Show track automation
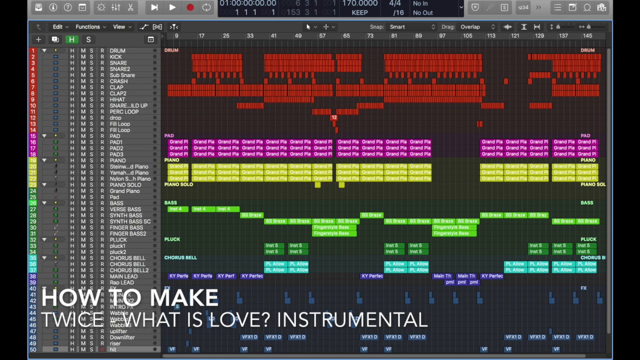Viewport: 640px width, 360px height. pos(144,27)
